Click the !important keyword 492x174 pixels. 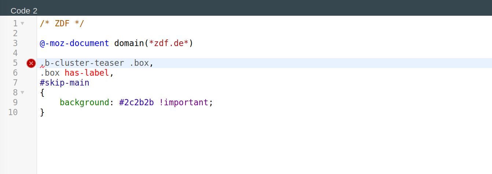183,102
